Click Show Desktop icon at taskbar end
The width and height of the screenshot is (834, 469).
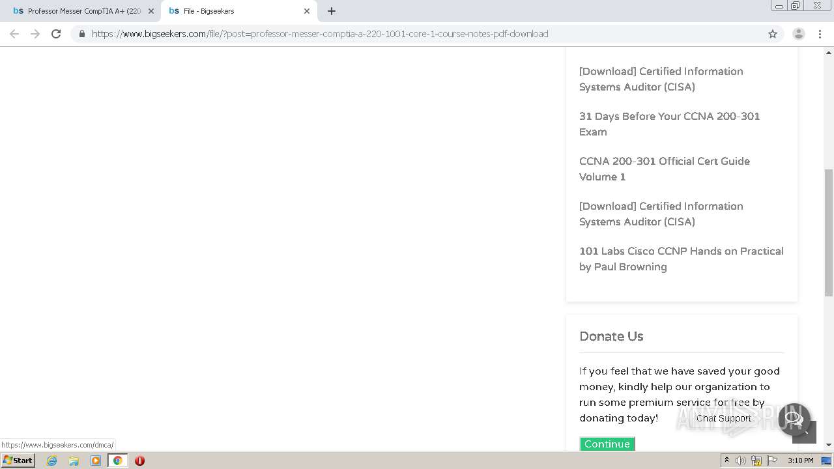826,461
